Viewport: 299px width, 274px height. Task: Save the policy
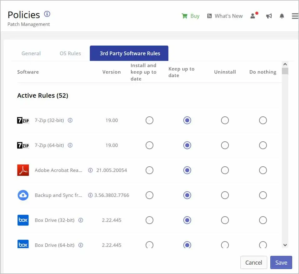tap(281, 262)
